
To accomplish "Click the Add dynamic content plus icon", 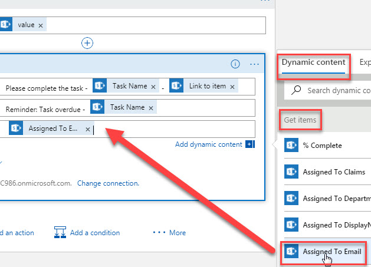I will pyautogui.click(x=249, y=144).
